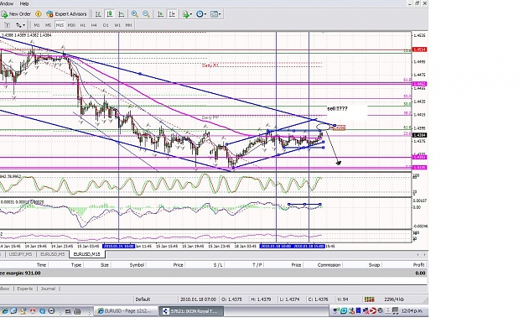This screenshot has width=524, height=328.
Task: Switch chart to bar chart mode
Action: (x=98, y=14)
